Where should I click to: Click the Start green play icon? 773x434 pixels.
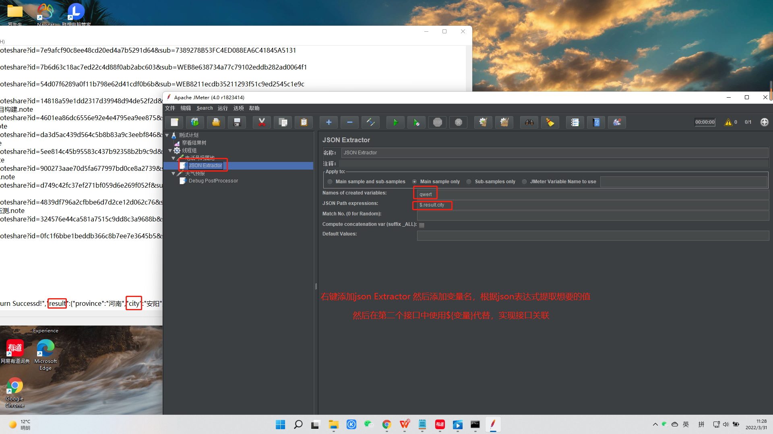[x=395, y=122]
